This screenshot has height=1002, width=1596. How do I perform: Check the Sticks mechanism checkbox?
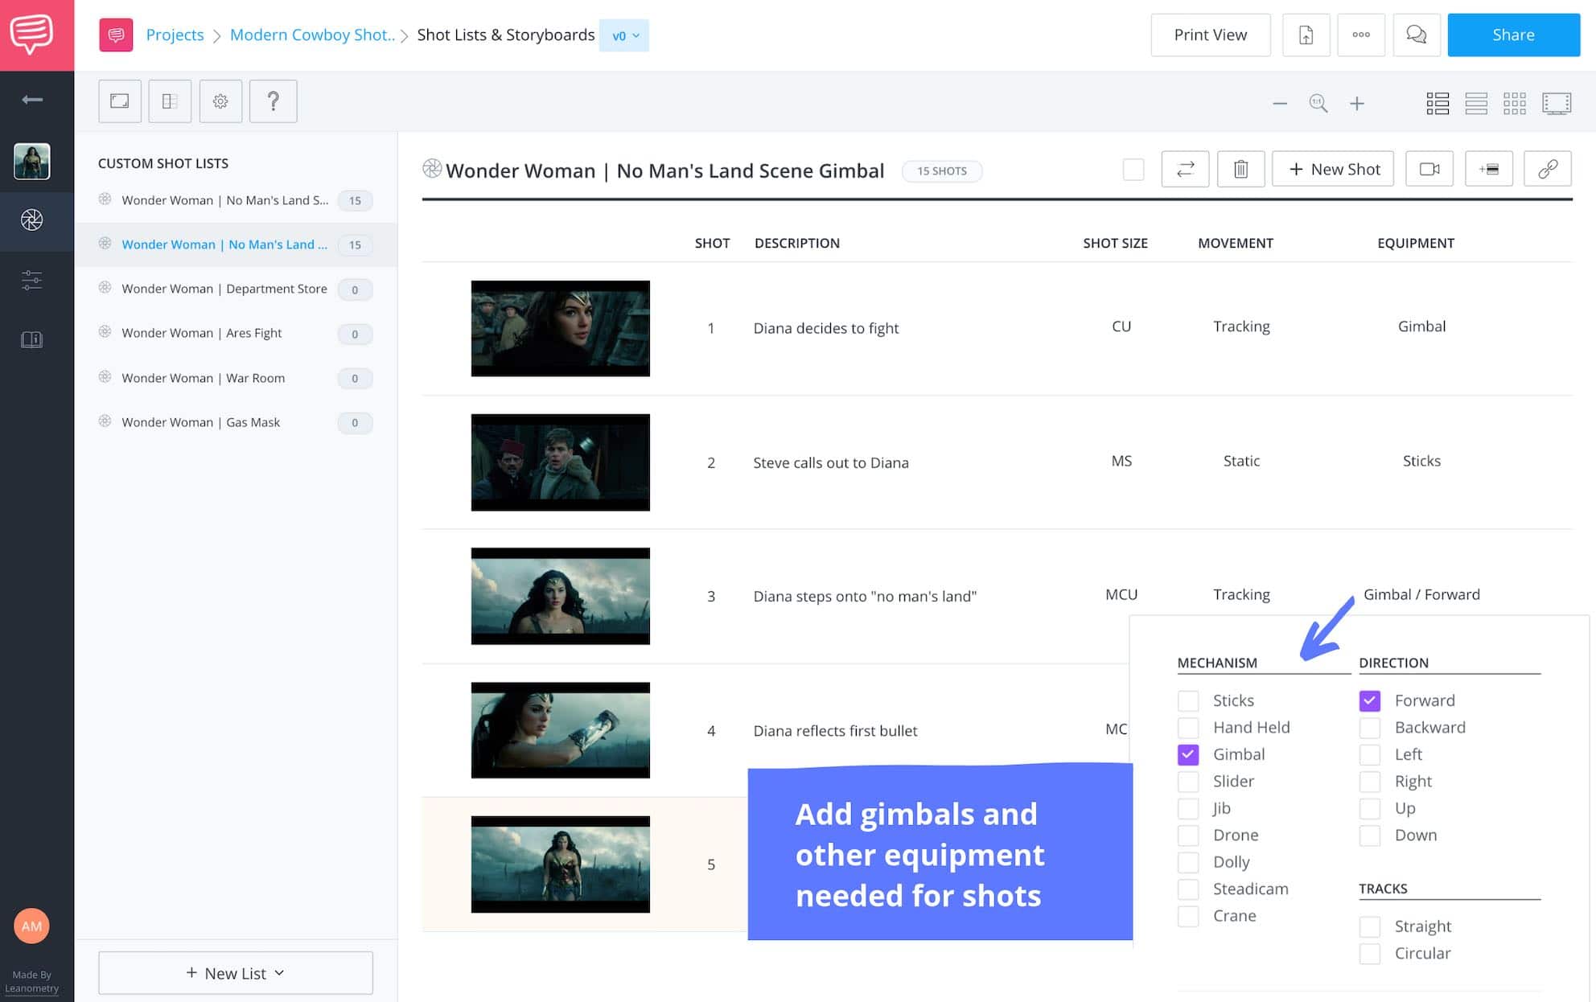pyautogui.click(x=1188, y=700)
